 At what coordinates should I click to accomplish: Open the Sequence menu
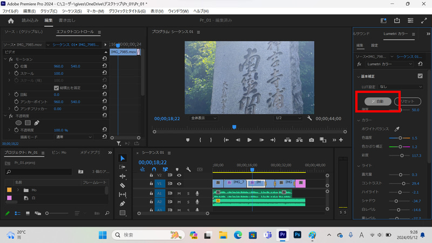click(72, 11)
